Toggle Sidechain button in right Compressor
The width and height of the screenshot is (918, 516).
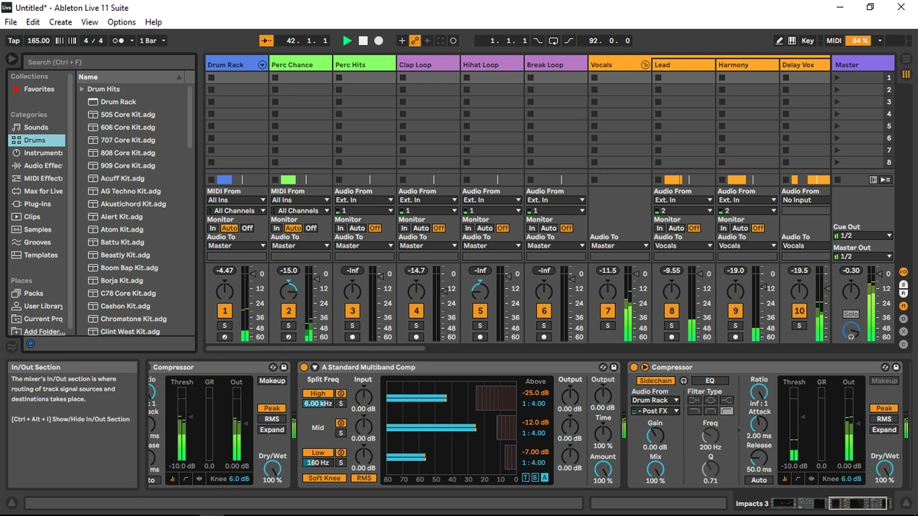coord(656,381)
